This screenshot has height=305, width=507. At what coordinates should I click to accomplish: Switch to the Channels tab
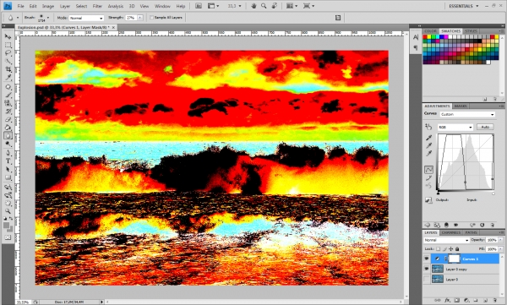click(450, 232)
